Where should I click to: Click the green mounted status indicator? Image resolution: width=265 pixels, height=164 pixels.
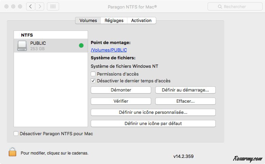click(x=81, y=45)
